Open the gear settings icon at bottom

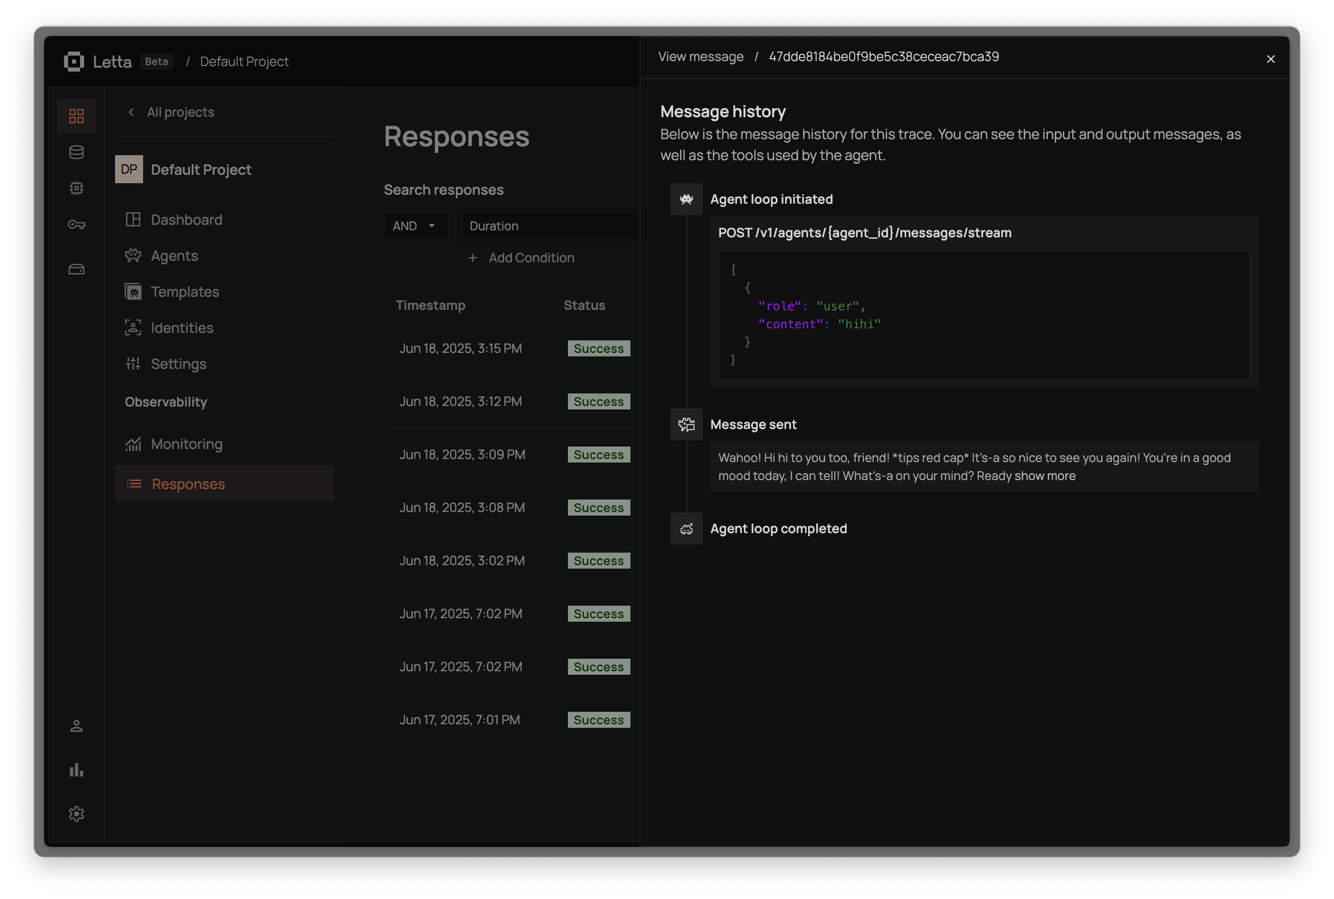click(x=76, y=814)
